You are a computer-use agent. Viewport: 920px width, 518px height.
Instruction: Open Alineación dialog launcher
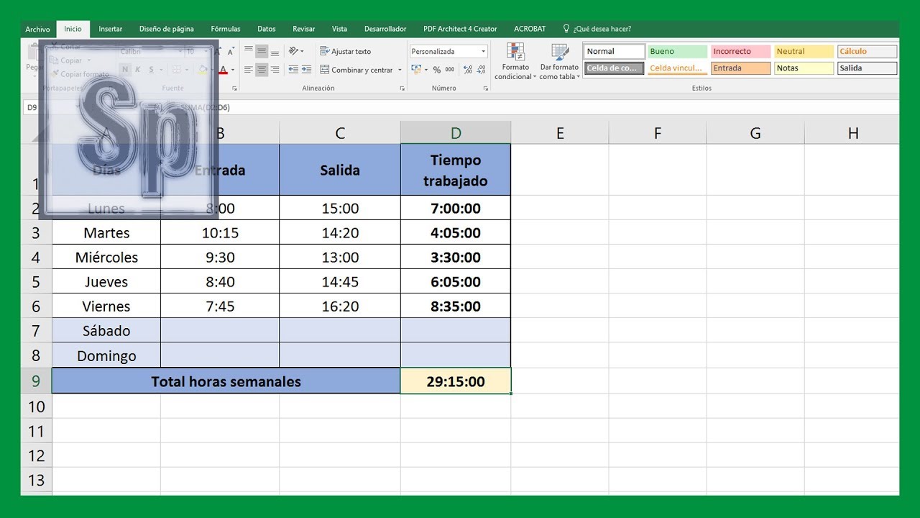point(402,88)
